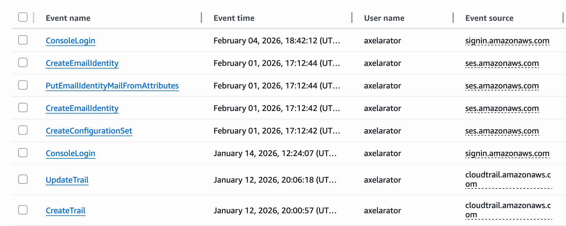This screenshot has width=566, height=226.
Task: Click the divider between Event name and Event time
Action: (x=201, y=18)
